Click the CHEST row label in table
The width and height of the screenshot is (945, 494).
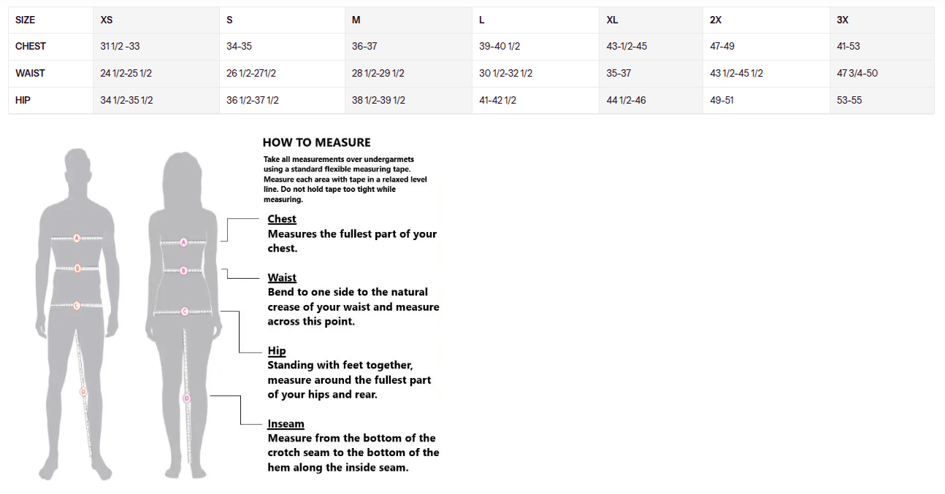tap(31, 46)
